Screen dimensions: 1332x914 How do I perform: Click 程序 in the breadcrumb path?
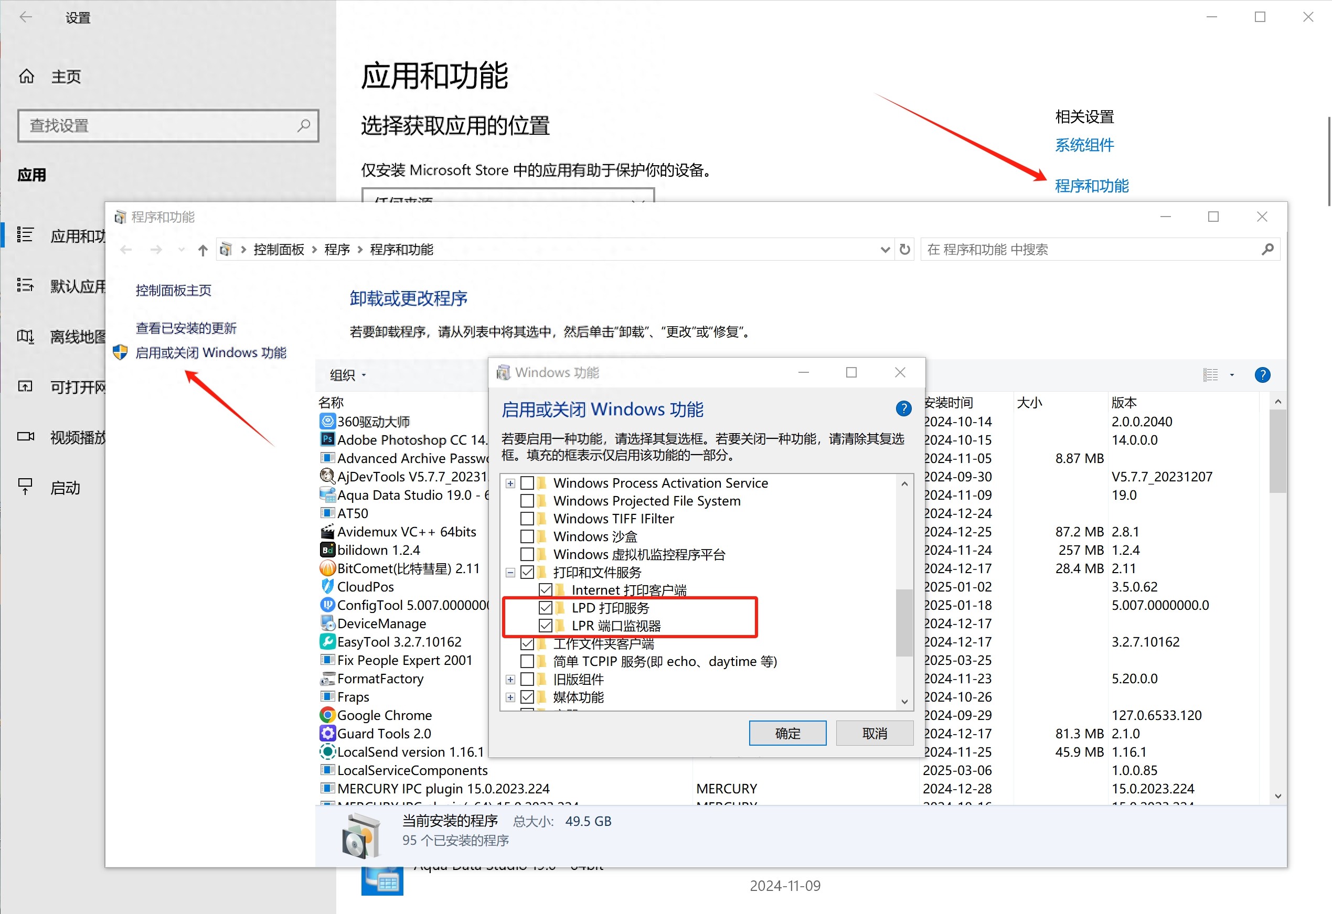coord(337,249)
